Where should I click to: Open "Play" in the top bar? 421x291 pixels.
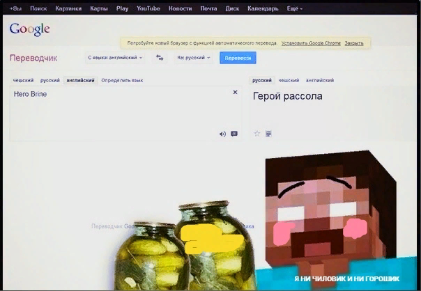pyautogui.click(x=122, y=8)
